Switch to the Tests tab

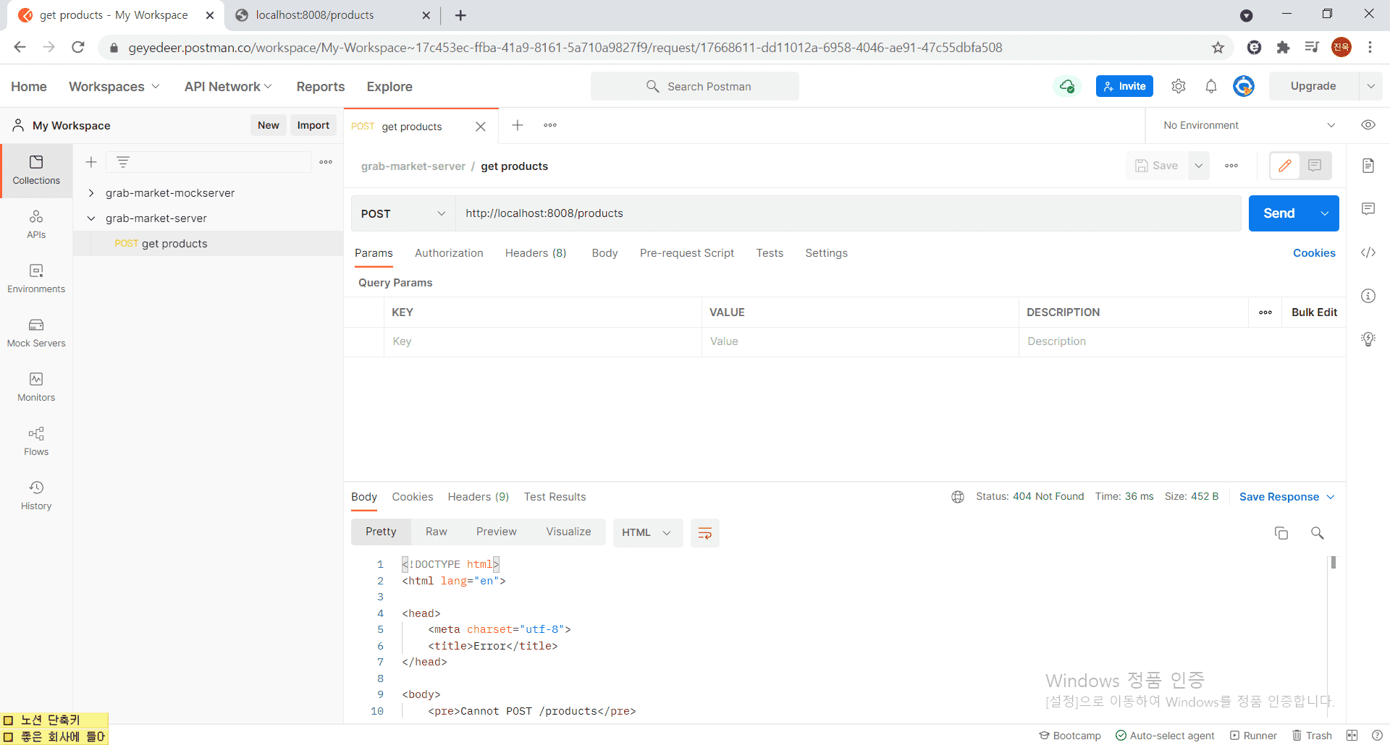pyautogui.click(x=770, y=253)
